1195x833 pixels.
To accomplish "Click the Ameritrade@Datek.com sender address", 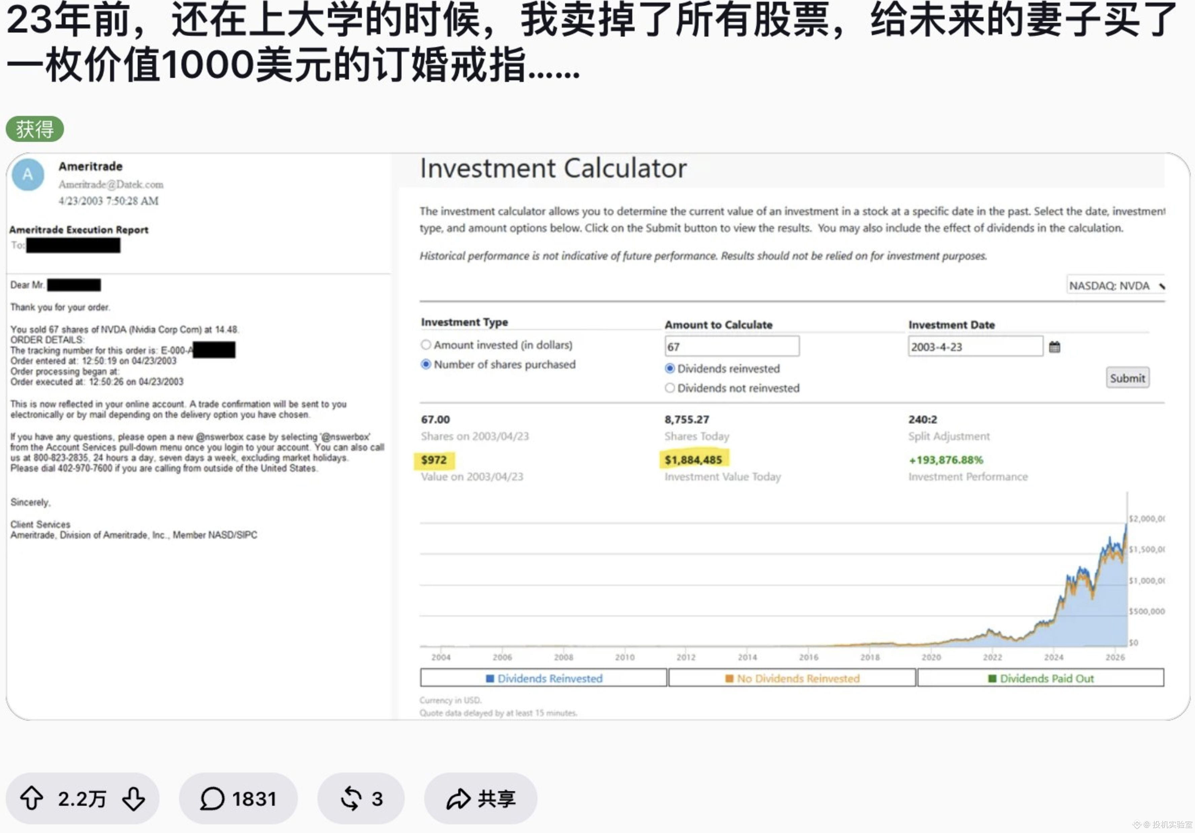I will [x=111, y=184].
